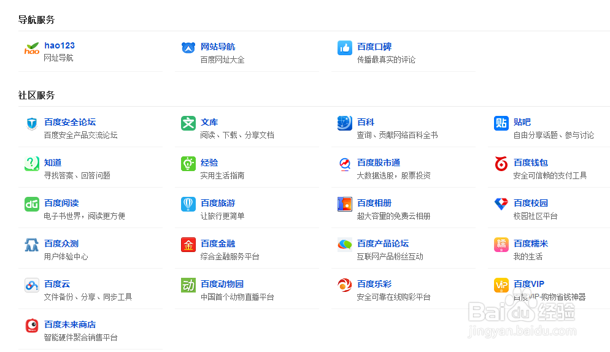Click the orange 百度VIP icon

[501, 285]
